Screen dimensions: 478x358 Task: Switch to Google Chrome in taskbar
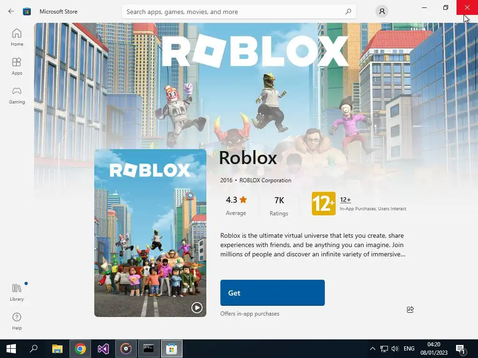point(80,349)
